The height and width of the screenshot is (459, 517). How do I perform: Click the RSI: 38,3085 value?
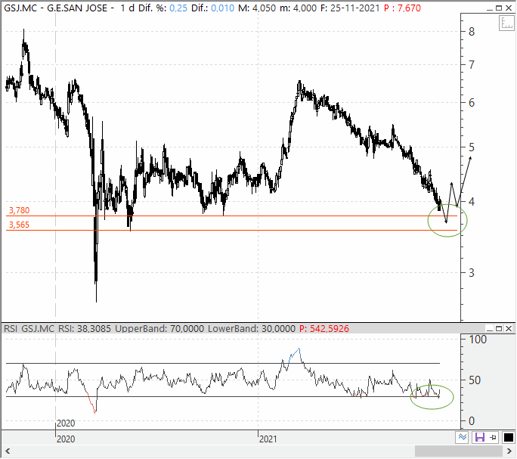point(85,329)
